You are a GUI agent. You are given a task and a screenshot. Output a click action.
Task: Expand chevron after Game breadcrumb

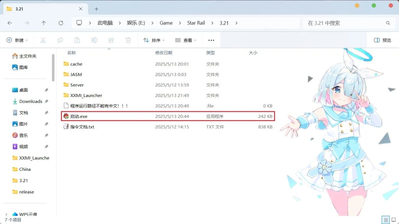click(180, 23)
